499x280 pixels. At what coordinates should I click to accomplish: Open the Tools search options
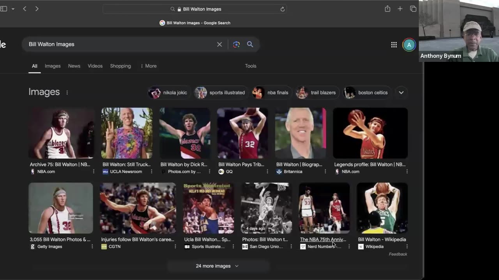point(251,66)
